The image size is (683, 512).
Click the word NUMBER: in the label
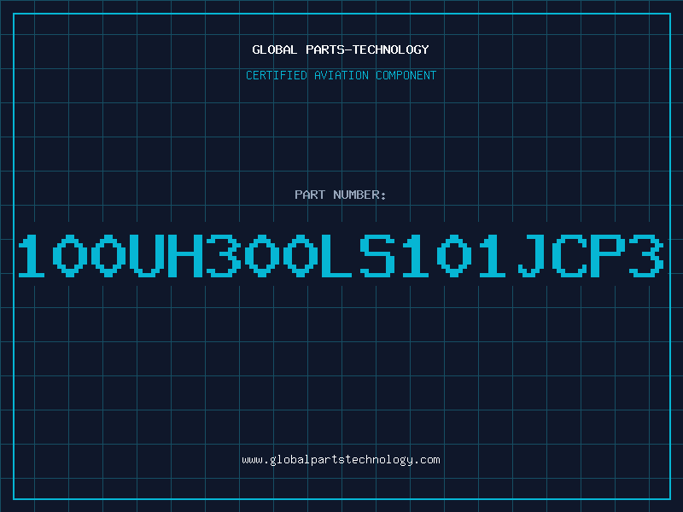(359, 195)
